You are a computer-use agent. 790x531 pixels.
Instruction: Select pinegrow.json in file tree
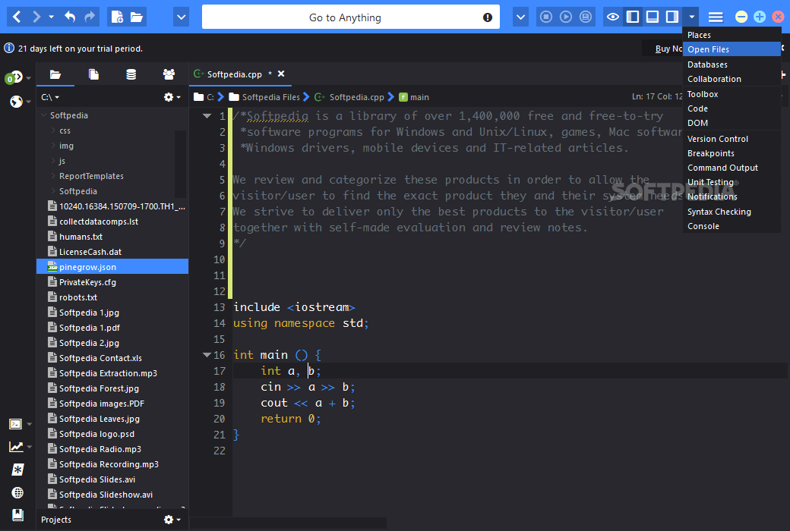pyautogui.click(x=113, y=267)
